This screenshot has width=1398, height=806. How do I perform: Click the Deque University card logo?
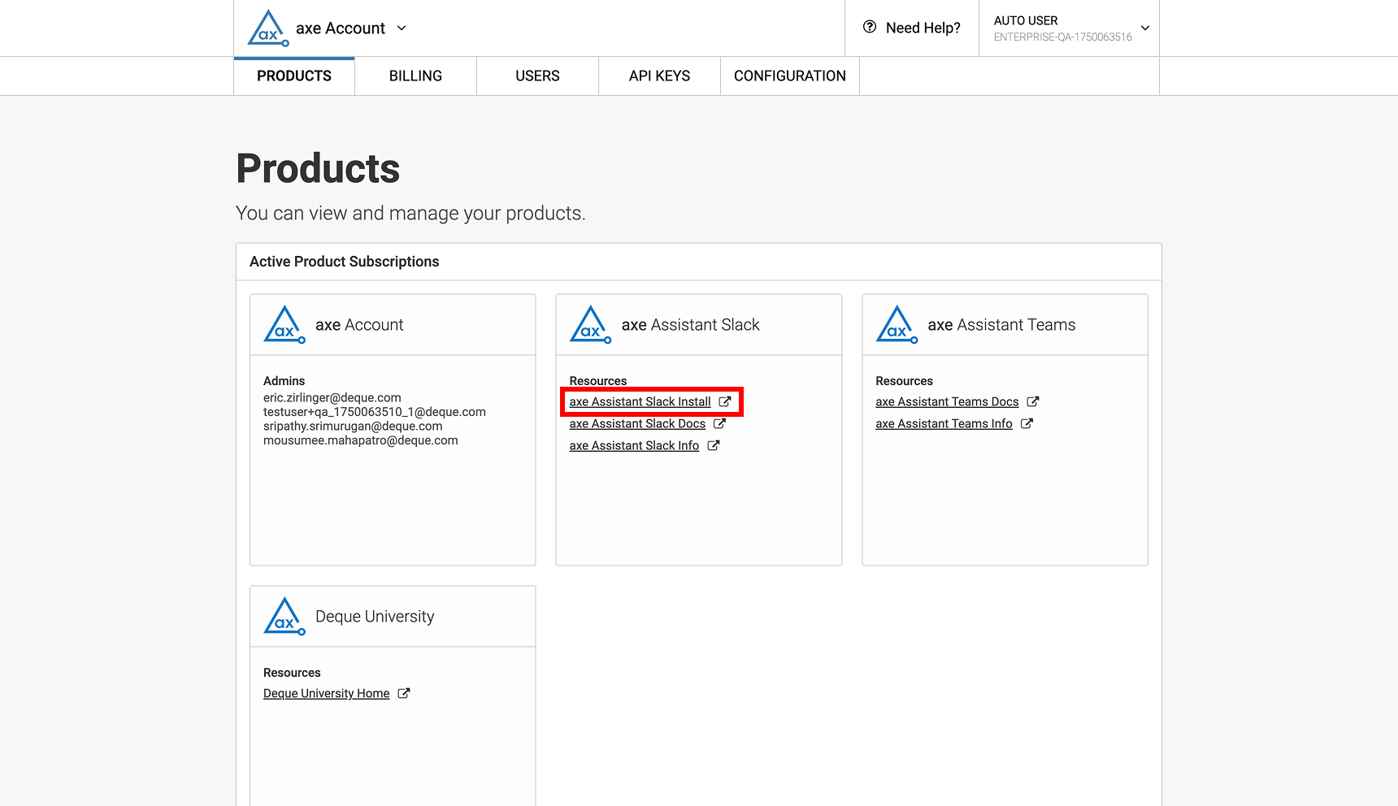[x=284, y=617]
